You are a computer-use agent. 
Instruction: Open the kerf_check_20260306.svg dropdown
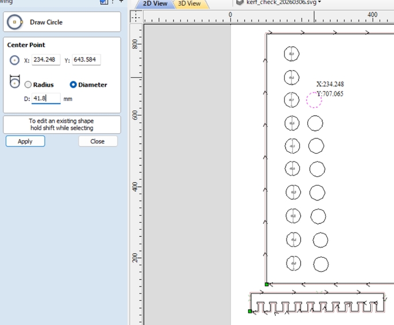319,2
